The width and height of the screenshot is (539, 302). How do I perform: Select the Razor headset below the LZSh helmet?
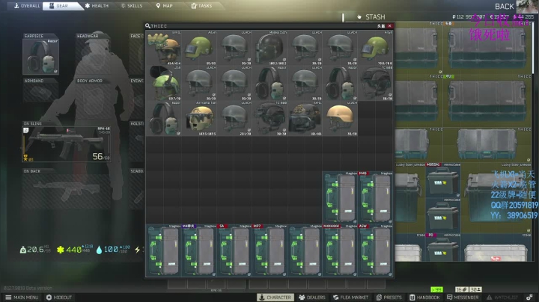point(164,119)
